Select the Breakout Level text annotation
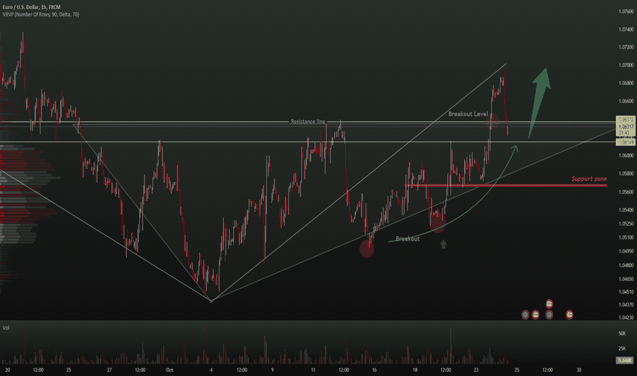Image resolution: width=637 pixels, height=376 pixels. tap(468, 113)
